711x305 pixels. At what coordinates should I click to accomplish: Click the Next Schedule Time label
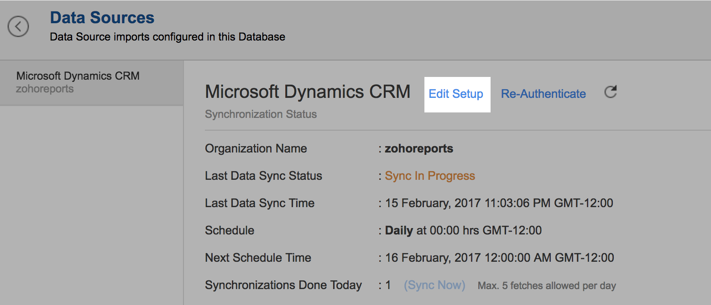tap(258, 258)
